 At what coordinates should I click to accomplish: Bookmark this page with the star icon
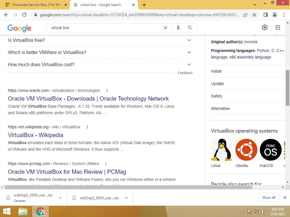[x=254, y=15]
